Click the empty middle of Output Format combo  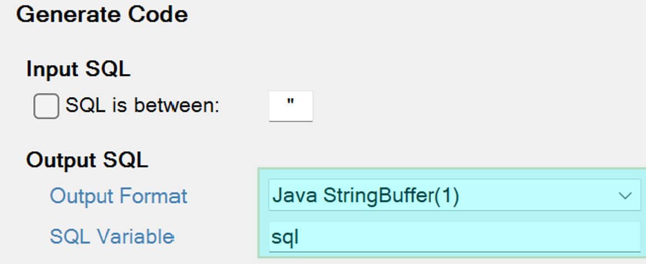tap(534, 196)
